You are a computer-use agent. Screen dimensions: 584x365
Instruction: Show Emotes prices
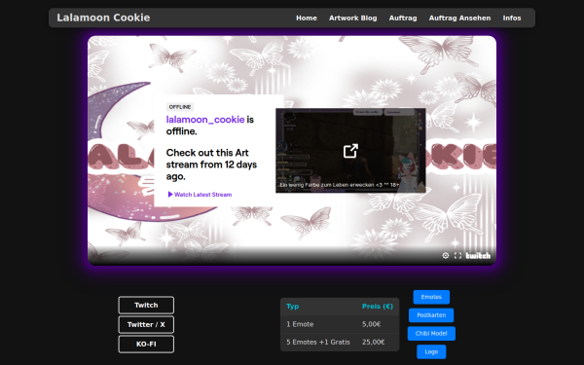[x=431, y=297]
